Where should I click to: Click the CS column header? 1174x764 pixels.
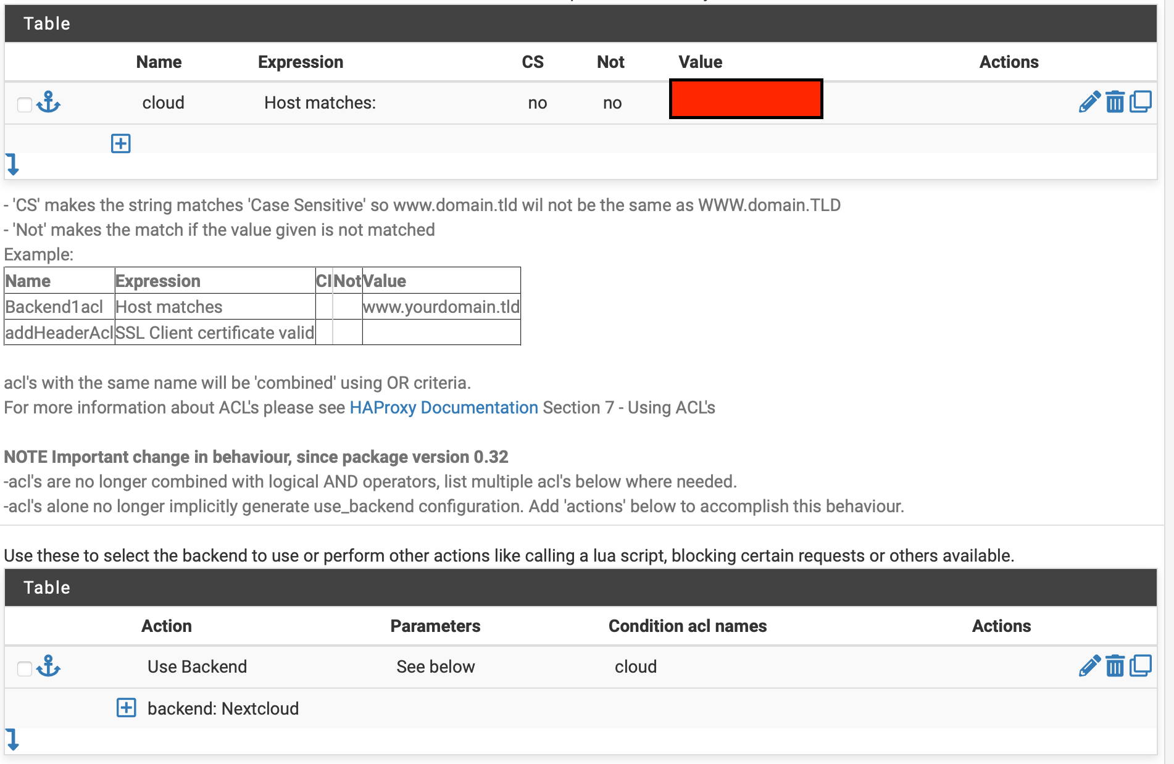tap(533, 62)
